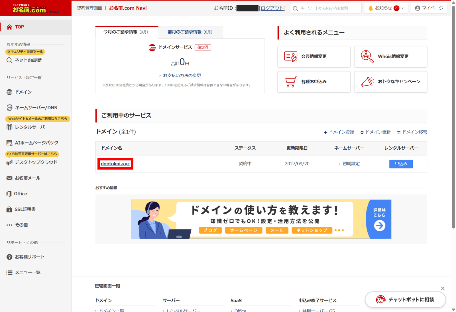Click the Whois情報変更 person icon
Image resolution: width=456 pixels, height=312 pixels.
[367, 57]
